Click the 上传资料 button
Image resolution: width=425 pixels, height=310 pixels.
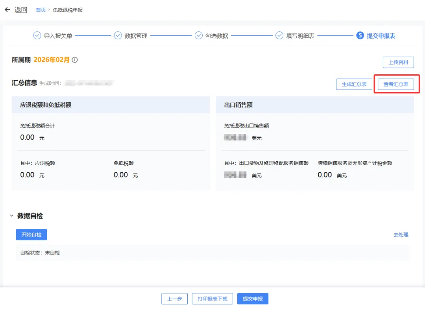[x=398, y=62]
